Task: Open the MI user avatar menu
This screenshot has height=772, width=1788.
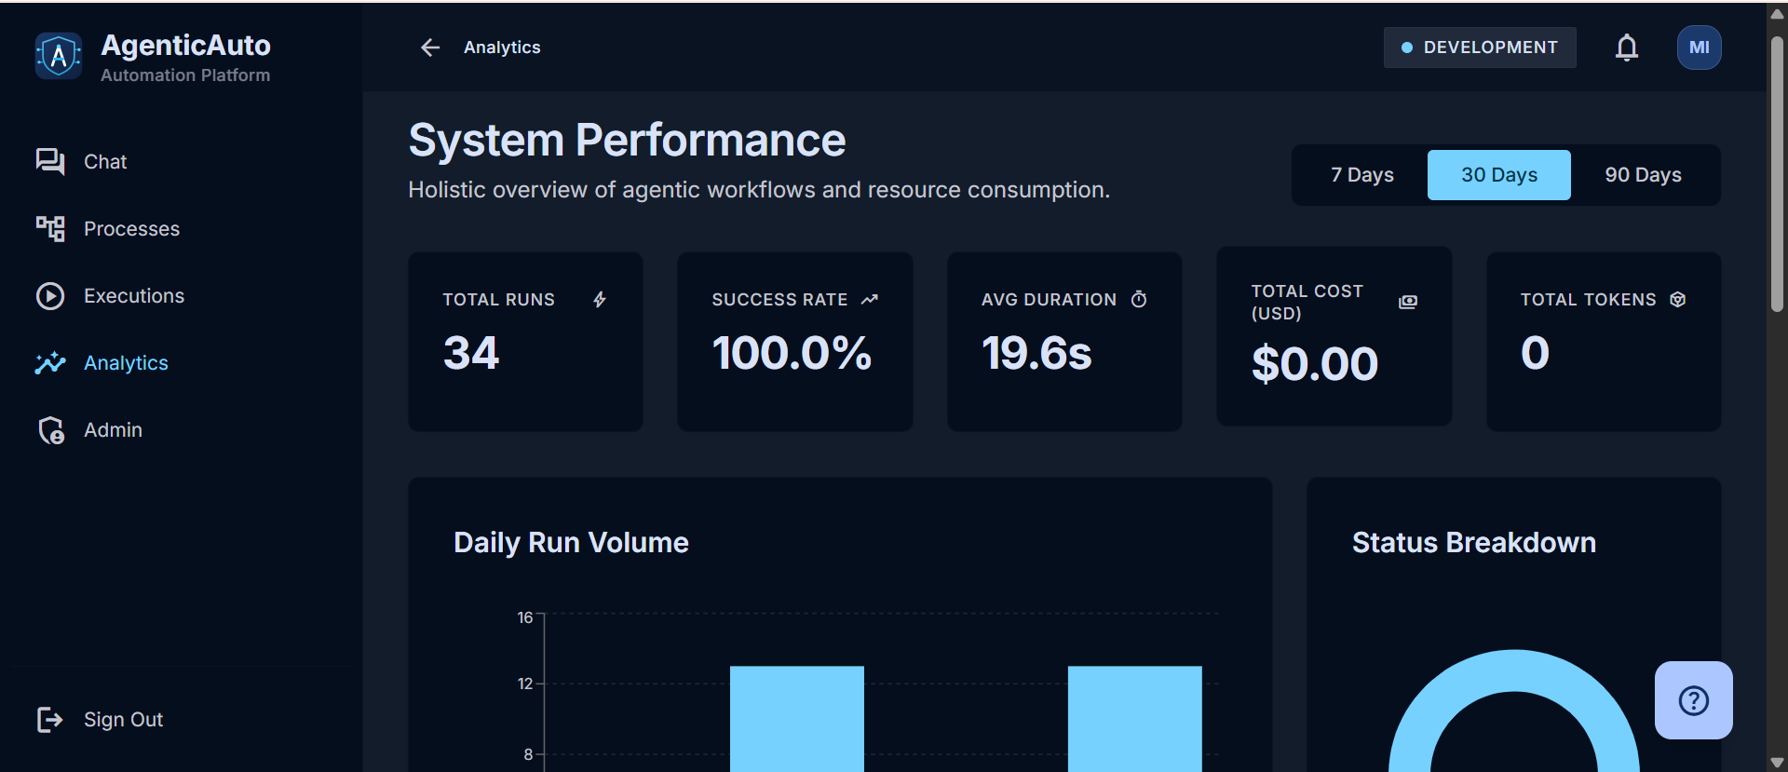Action: coord(1700,47)
